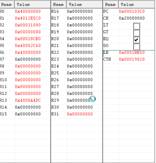Select the R15 register value
The image size is (156, 163).
(28, 114)
